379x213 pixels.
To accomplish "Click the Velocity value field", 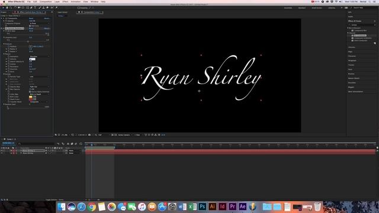I will point(32,59).
